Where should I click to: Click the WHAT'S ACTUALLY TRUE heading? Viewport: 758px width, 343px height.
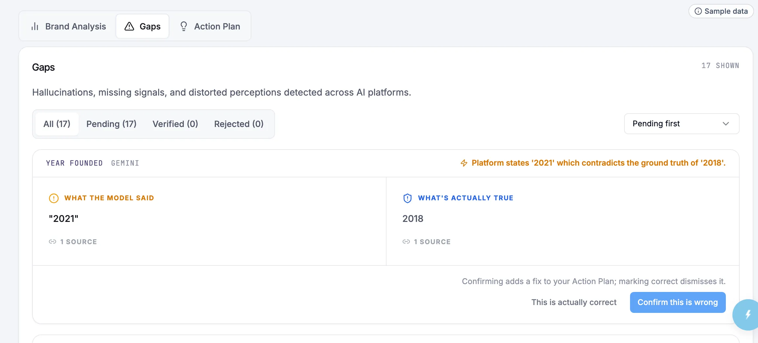click(466, 198)
